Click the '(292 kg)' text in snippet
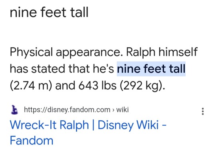The width and height of the screenshot is (216, 154). coord(142,86)
